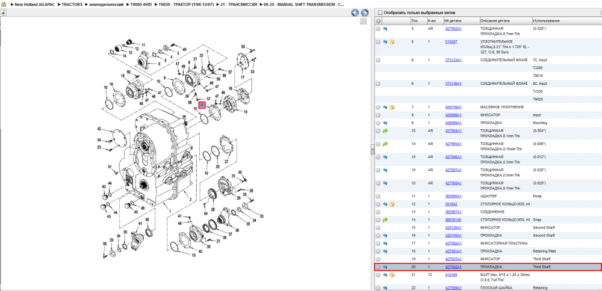Click blue arrow icon for part 427592A1
This screenshot has width=602, height=291.
click(x=385, y=243)
